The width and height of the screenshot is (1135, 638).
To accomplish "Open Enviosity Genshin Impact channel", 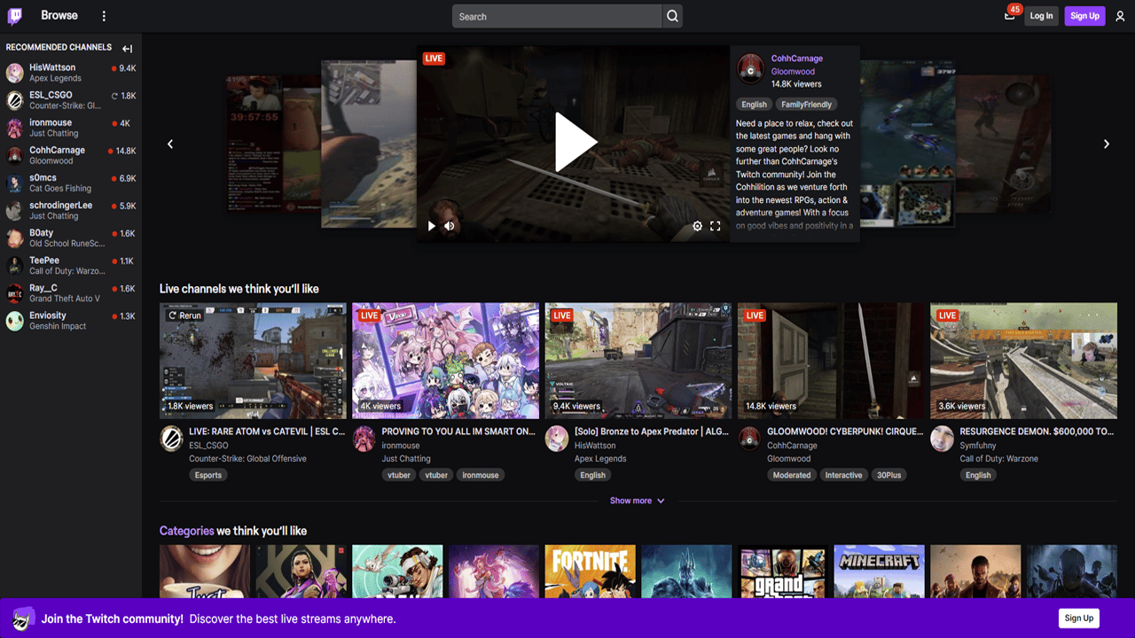I will tap(71, 321).
